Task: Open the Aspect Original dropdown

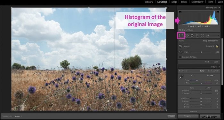Action: [210, 46]
